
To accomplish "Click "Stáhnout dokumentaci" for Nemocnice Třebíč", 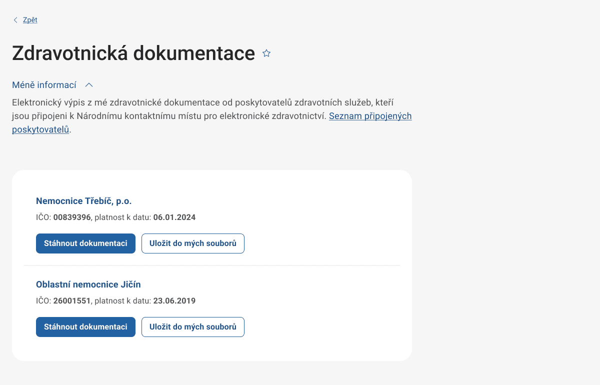I will [85, 243].
